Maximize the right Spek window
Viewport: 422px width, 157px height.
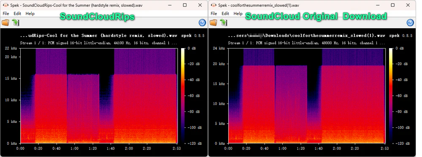[392, 5]
